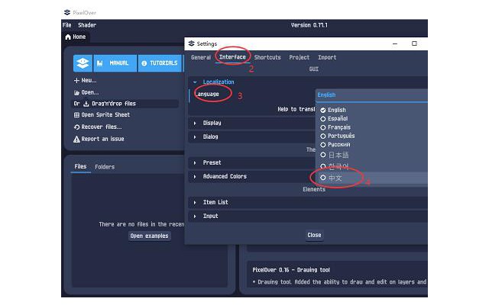Expand the Display section

tap(195, 124)
